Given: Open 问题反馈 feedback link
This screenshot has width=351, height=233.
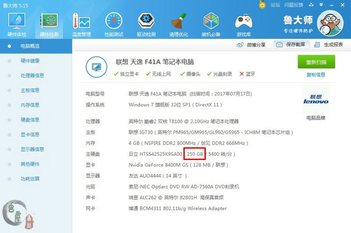Looking at the screenshot, I should [293, 5].
